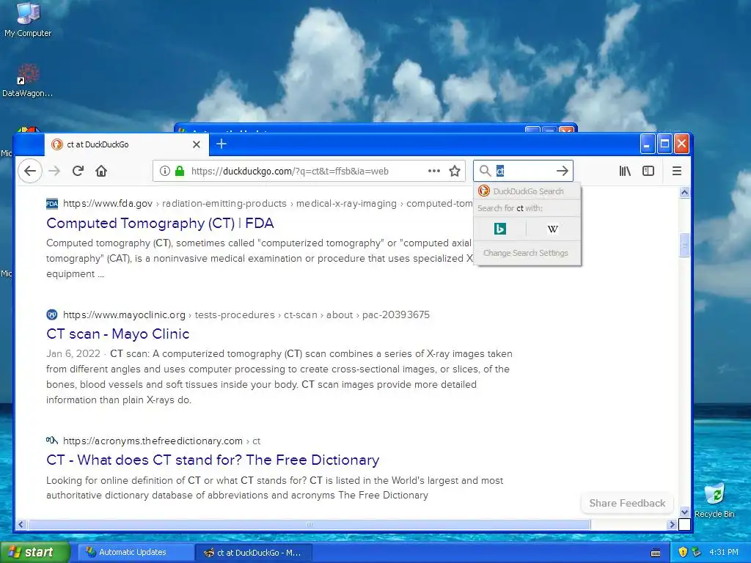Click the taskbar clock showing 4:31 PM
The width and height of the screenshot is (751, 563).
tap(724, 552)
